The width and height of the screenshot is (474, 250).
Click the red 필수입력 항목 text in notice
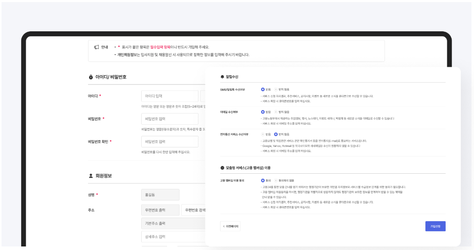pyautogui.click(x=160, y=47)
